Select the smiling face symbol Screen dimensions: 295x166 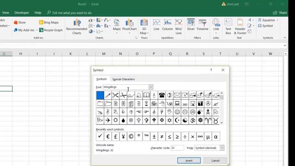(177, 112)
